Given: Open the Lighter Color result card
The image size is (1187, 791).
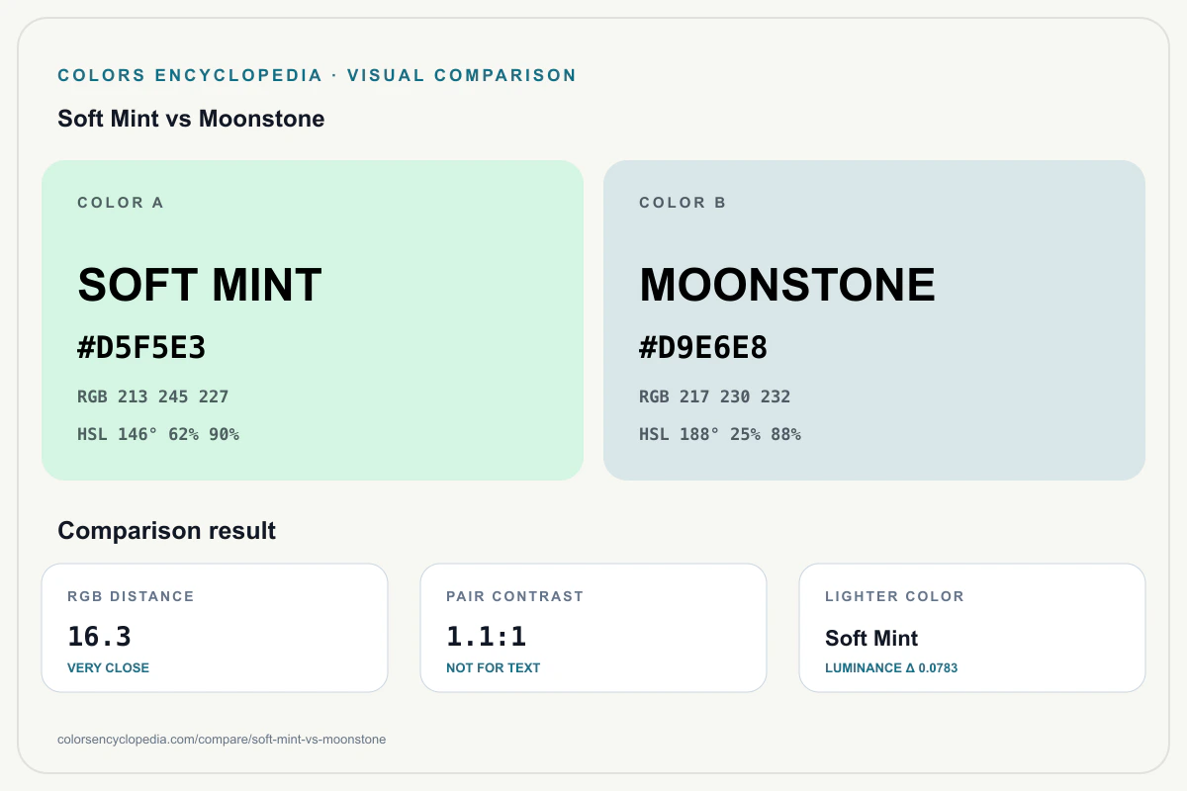Looking at the screenshot, I should point(972,628).
